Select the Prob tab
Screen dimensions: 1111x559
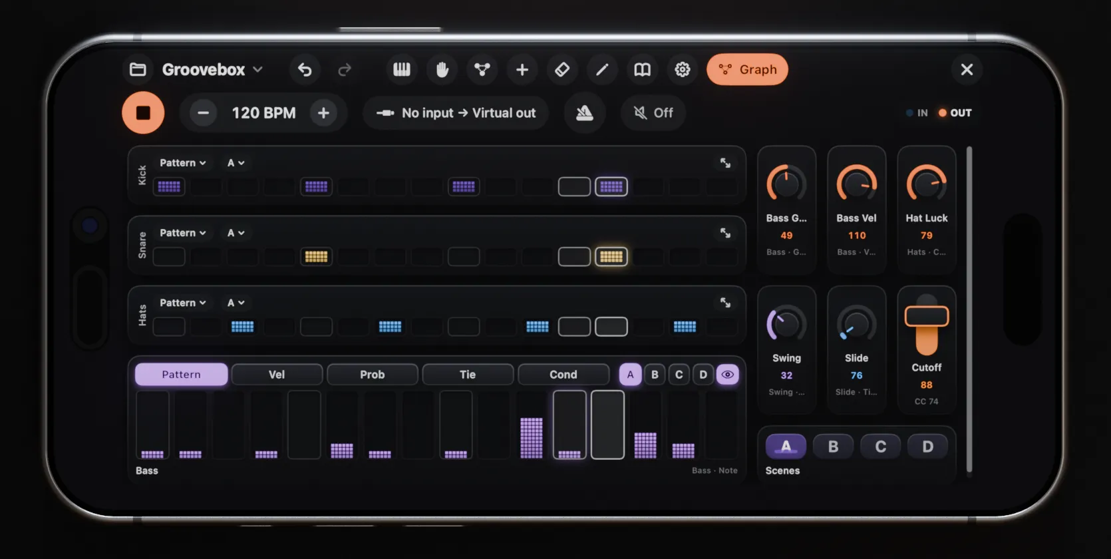[373, 375]
